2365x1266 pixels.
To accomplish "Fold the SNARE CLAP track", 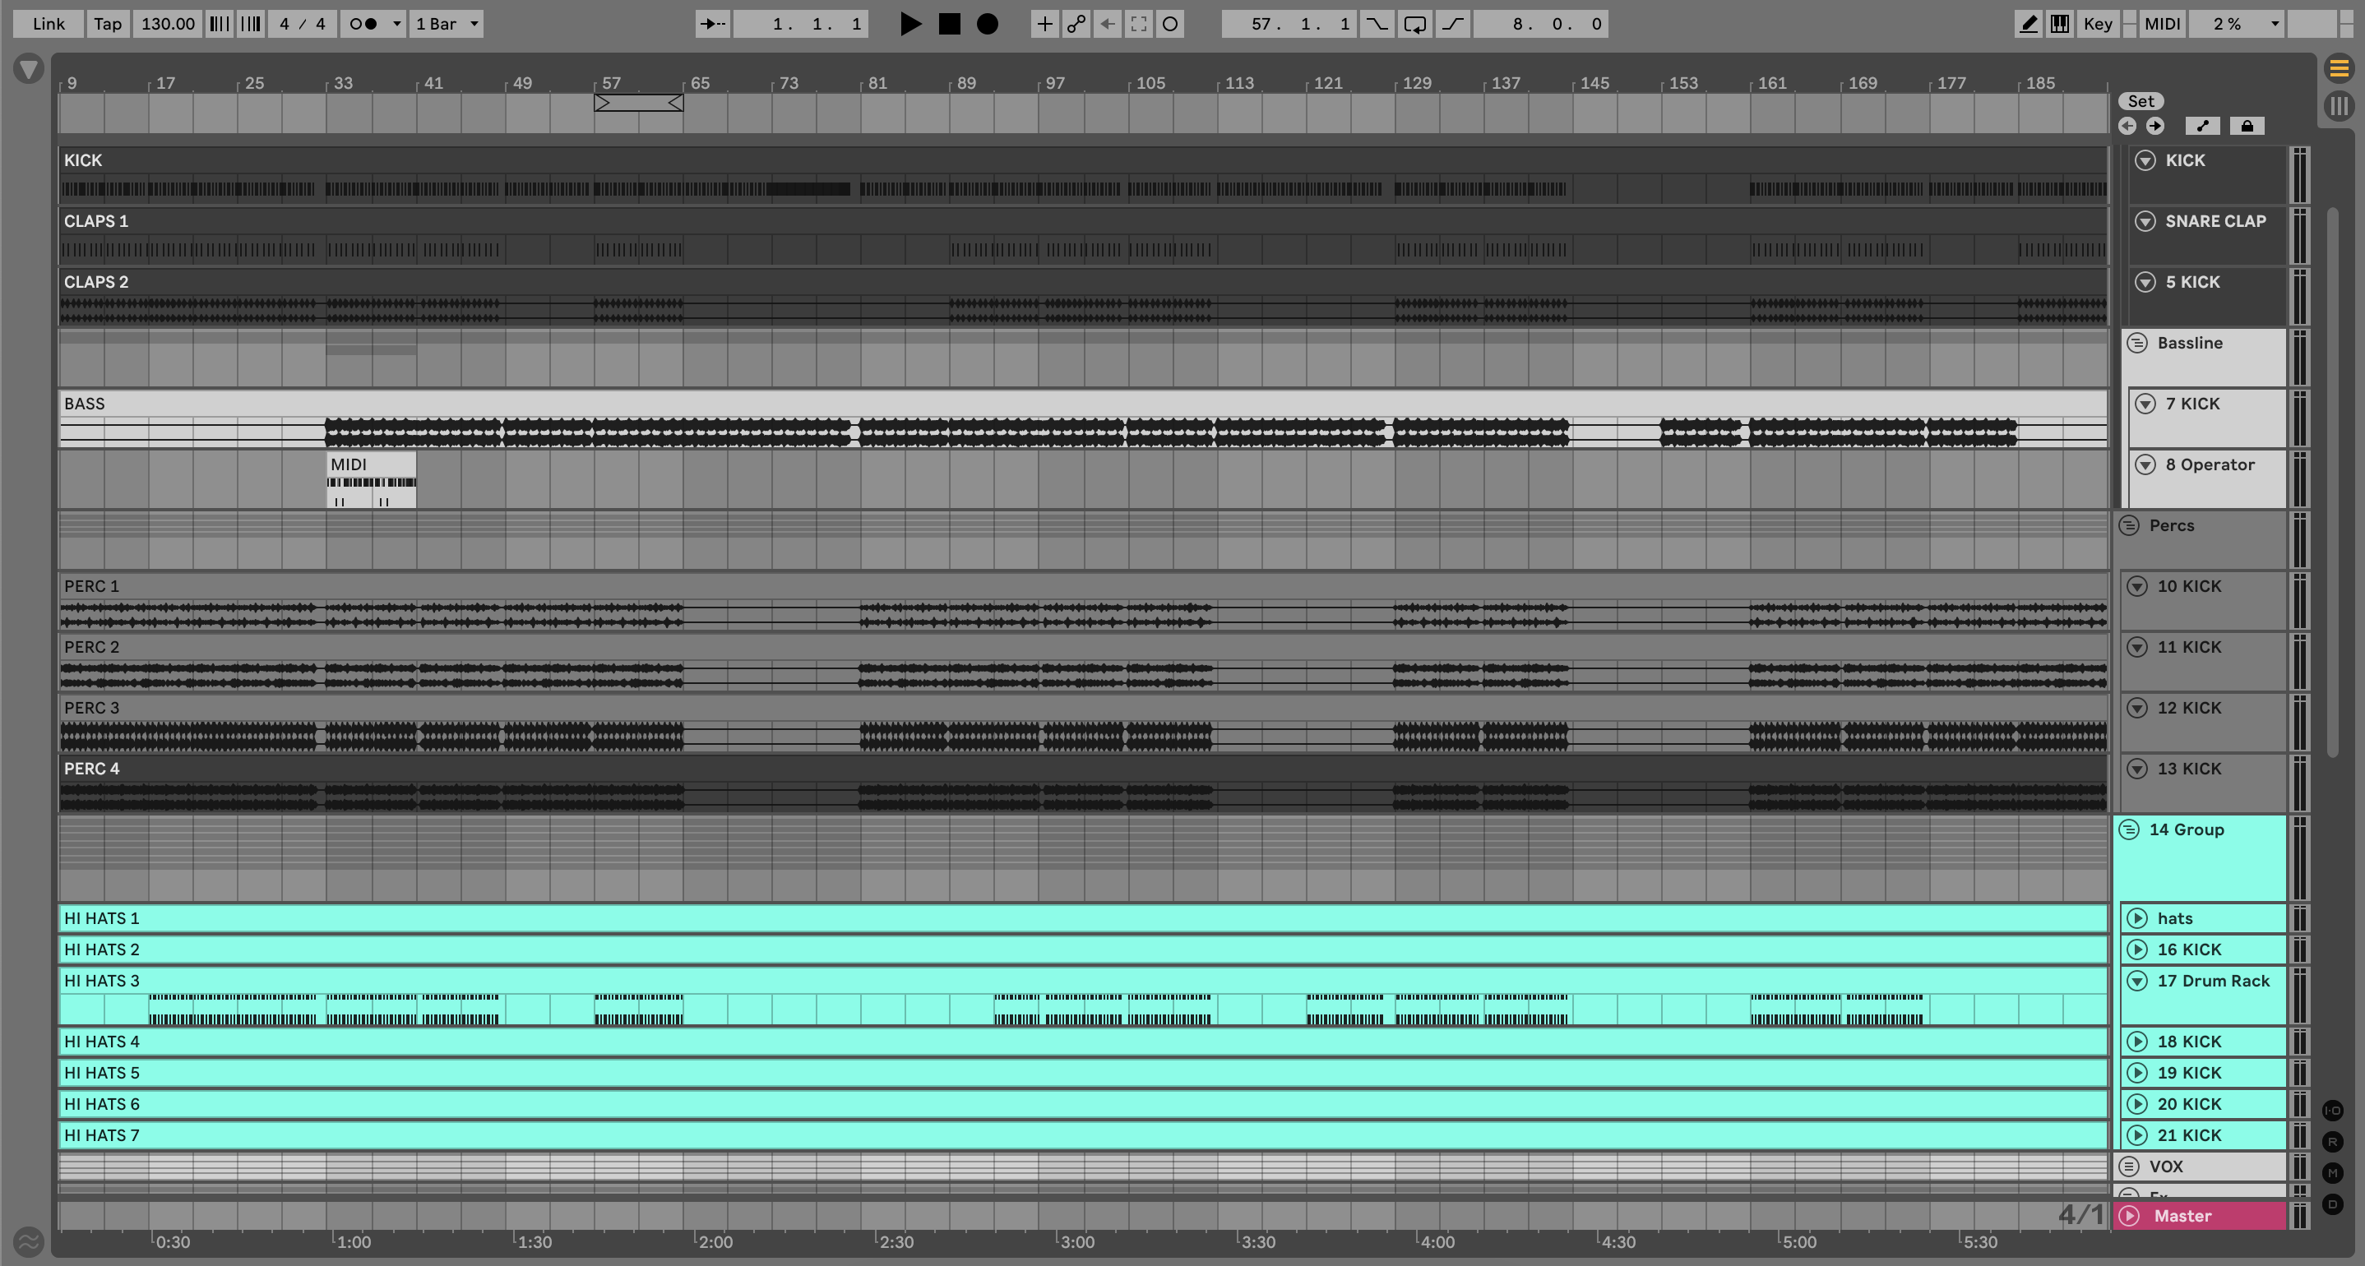I will 2145,220.
